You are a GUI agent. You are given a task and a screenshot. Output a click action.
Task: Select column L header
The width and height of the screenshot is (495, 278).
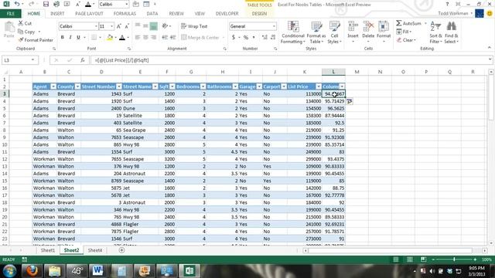[x=333, y=72]
